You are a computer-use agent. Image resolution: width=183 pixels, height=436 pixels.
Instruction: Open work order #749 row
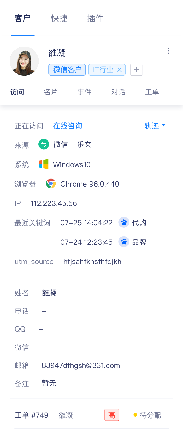(x=91, y=415)
